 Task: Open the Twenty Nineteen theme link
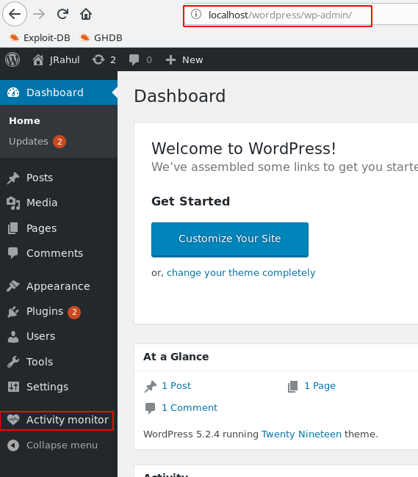(301, 434)
